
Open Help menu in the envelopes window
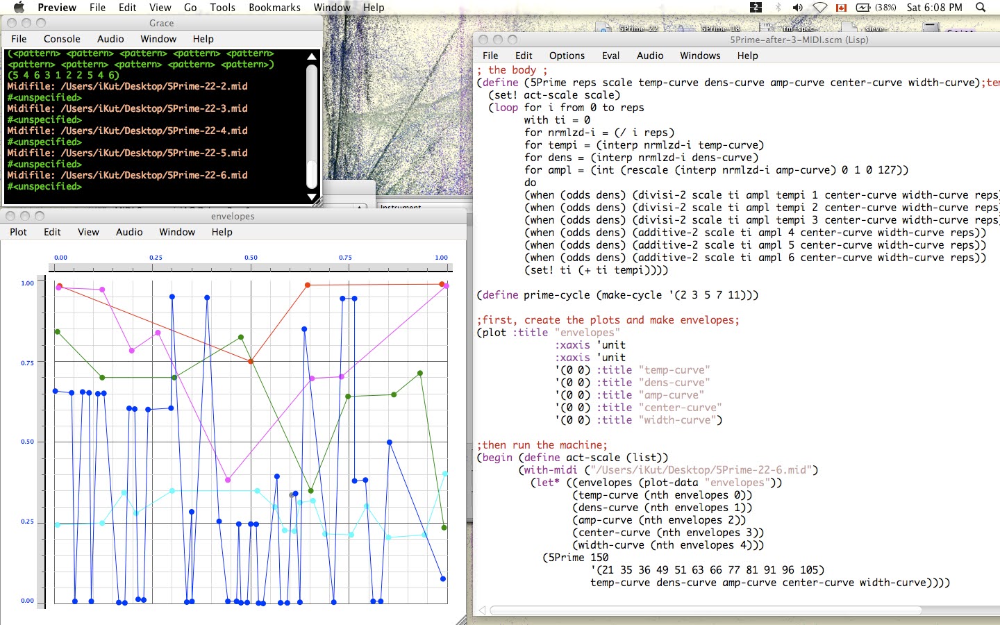pyautogui.click(x=222, y=232)
